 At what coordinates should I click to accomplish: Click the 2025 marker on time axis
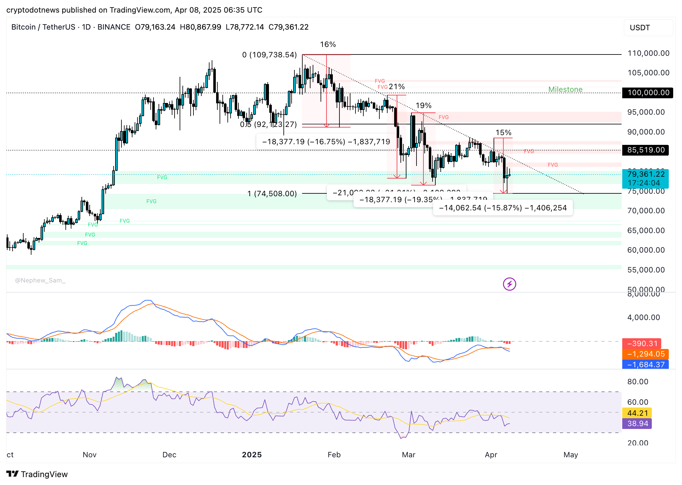[252, 455]
